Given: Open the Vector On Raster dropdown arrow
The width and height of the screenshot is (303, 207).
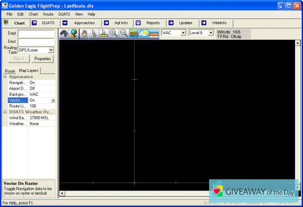Looking at the screenshot, I should 53,100.
